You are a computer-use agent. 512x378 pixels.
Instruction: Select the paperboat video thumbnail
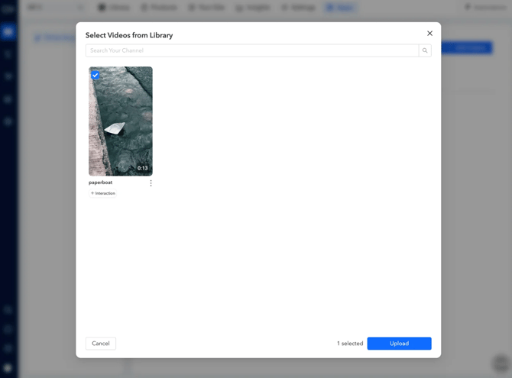click(x=121, y=121)
